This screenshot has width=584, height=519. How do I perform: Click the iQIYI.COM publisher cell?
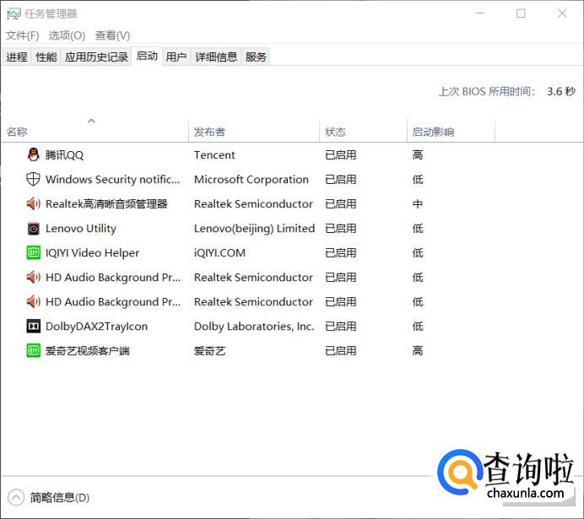pyautogui.click(x=219, y=253)
